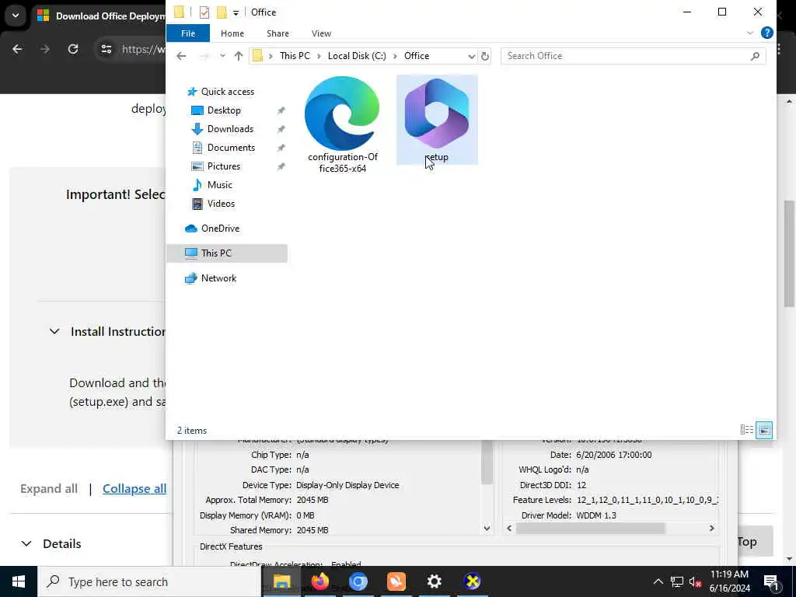This screenshot has width=796, height=597.
Task: Click DxDiag device list down arrow
Action: [487, 529]
